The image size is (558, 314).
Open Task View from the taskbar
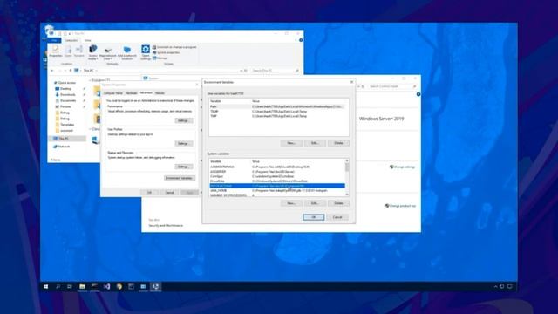coord(70,287)
